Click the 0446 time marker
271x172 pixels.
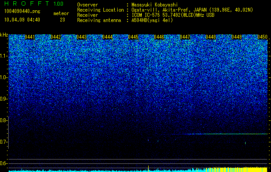tap(159, 37)
